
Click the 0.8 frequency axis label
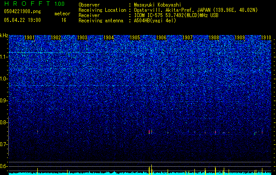pos(4,122)
